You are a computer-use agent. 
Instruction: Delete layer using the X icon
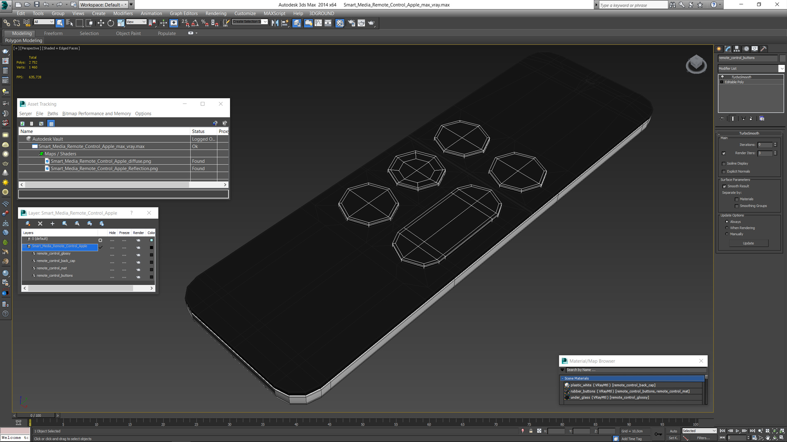(40, 224)
